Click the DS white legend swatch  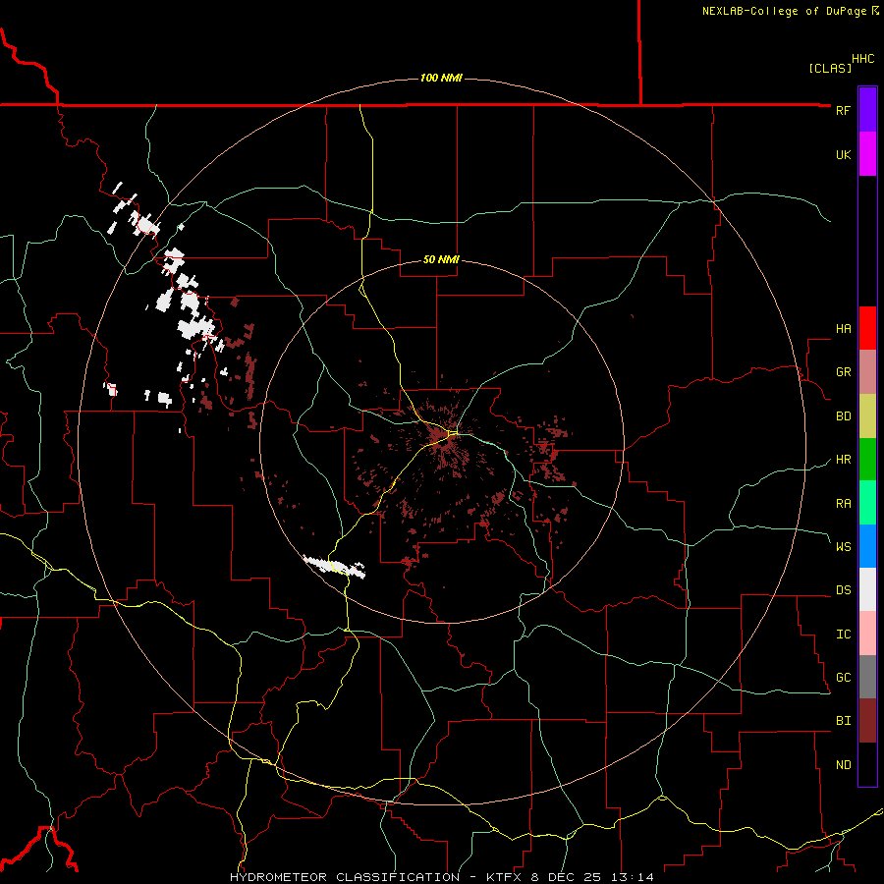tap(867, 589)
